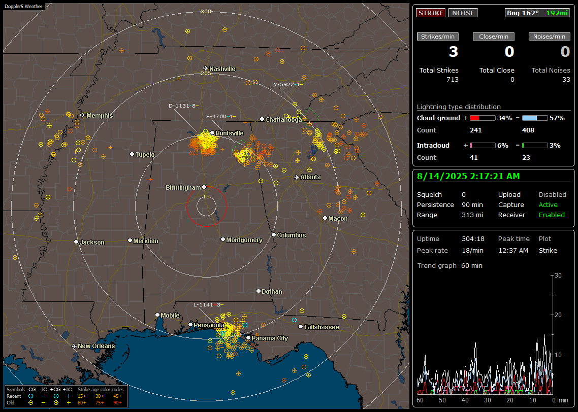578x412 pixels.
Task: Click the Total Noises count 33
Action: tap(566, 80)
